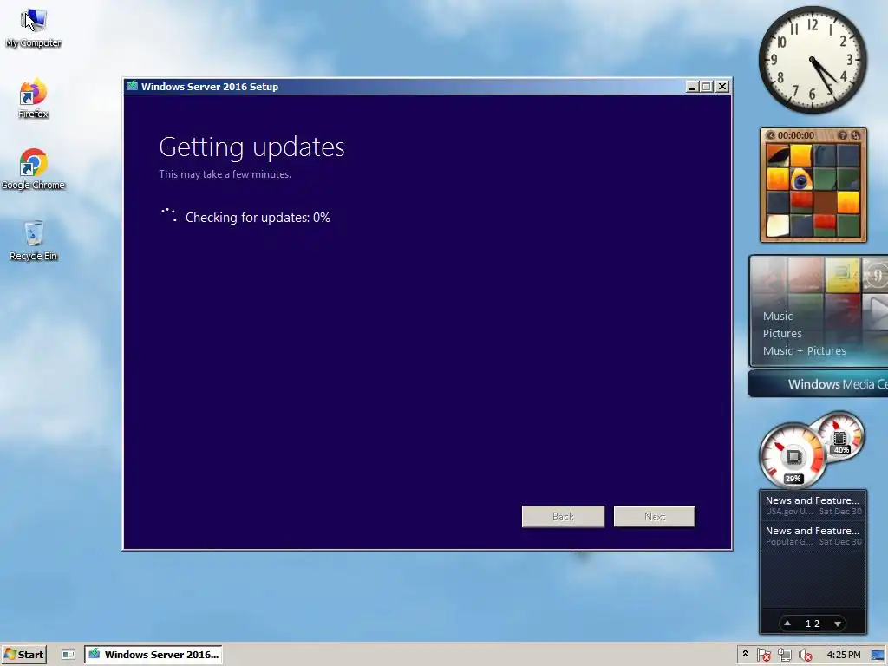Click the large CPU meter dial

point(793,456)
